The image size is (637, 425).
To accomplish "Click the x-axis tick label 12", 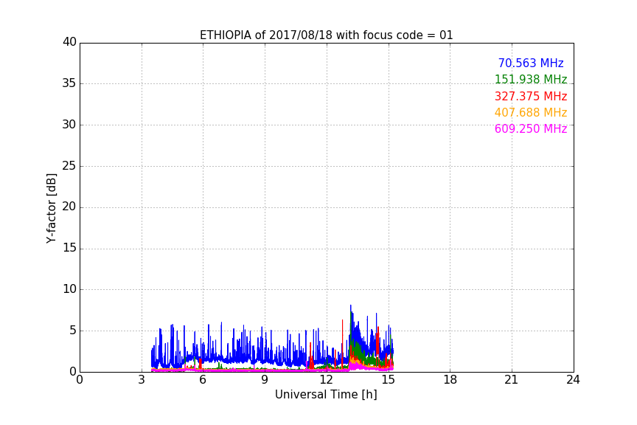I will [x=327, y=380].
